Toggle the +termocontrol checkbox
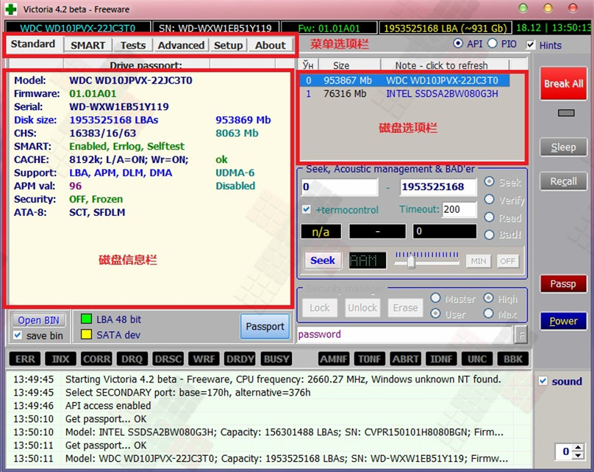The width and height of the screenshot is (594, 472). [307, 209]
